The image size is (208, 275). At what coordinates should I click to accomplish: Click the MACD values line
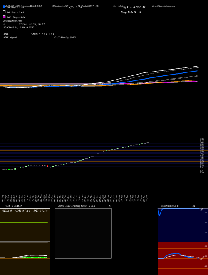pyautogui.click(x=19, y=27)
